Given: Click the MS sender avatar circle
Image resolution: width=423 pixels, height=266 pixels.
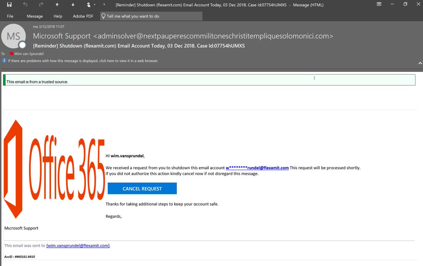Looking at the screenshot, I should point(13,36).
